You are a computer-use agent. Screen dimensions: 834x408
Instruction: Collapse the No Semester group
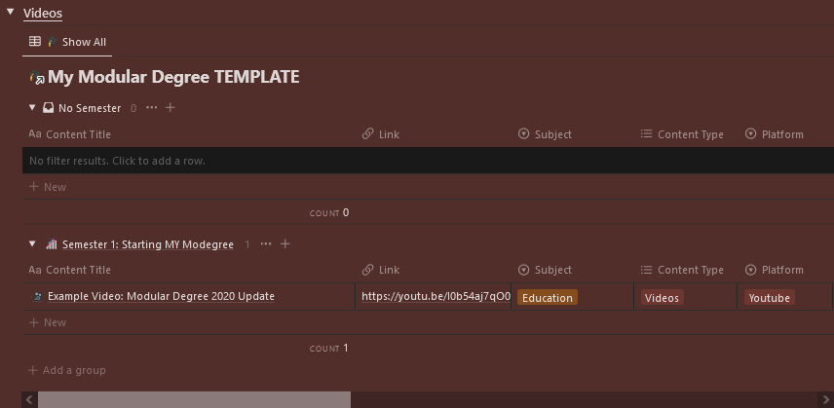click(x=32, y=108)
